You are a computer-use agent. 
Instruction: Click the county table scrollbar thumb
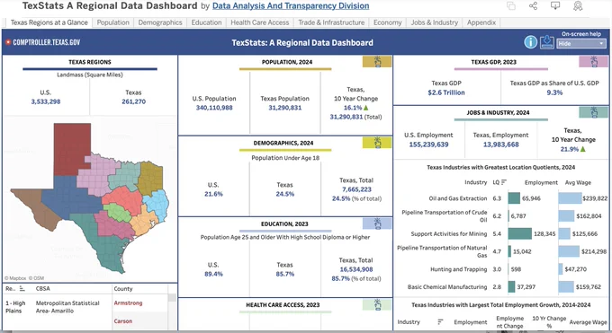[172, 298]
